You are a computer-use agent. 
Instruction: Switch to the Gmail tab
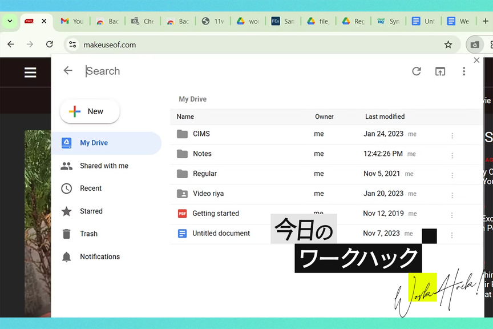pyautogui.click(x=72, y=21)
